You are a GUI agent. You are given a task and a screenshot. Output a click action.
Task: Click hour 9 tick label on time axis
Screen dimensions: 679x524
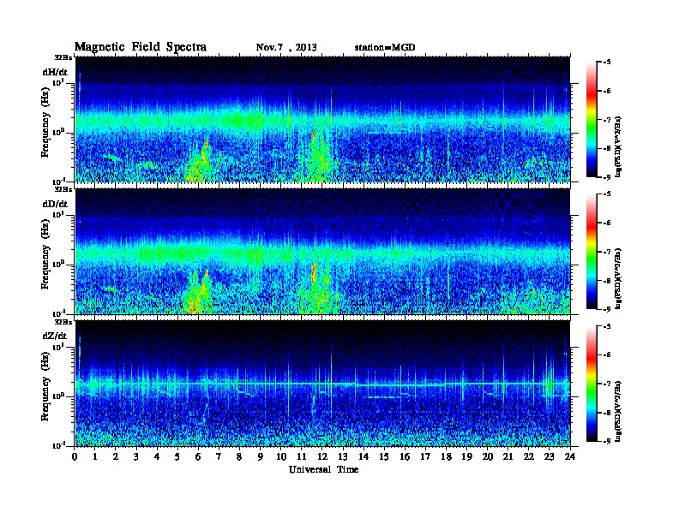261,457
